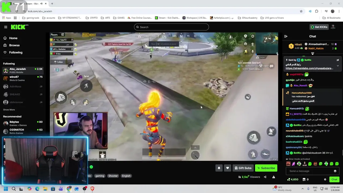Open Windows Start menu
This screenshot has height=193, width=343.
[6, 189]
